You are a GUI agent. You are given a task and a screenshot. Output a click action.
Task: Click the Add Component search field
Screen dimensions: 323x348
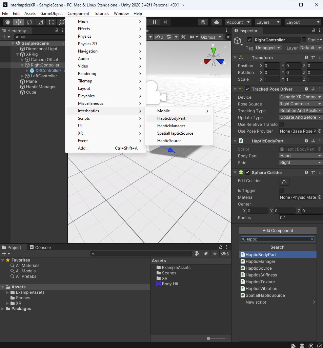277,239
